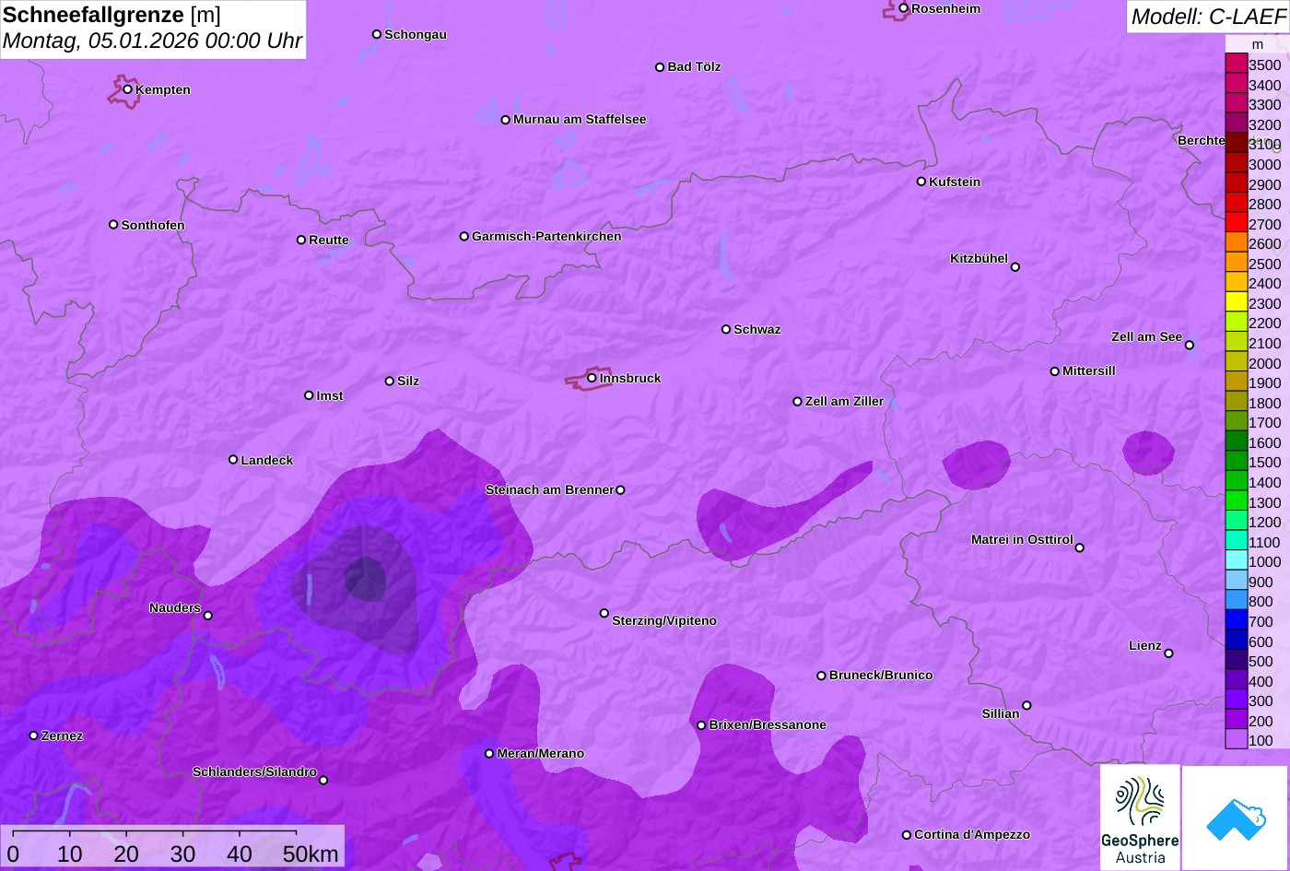Select the 2300 m yellow legend swatch

pos(1237,302)
